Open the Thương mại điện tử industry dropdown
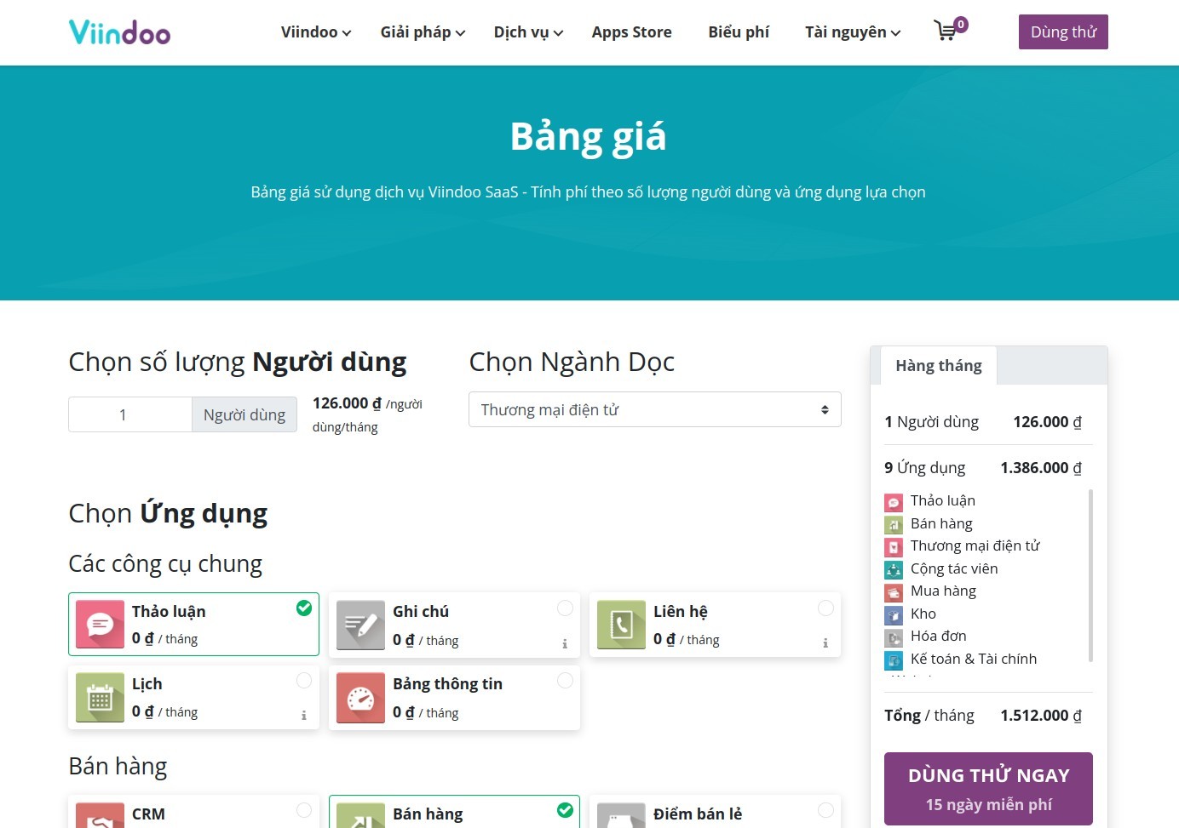 coord(655,409)
